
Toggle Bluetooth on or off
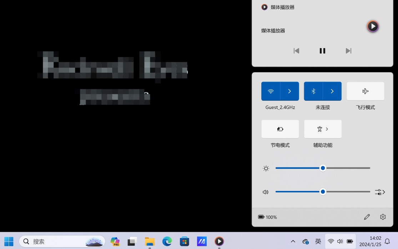313,91
